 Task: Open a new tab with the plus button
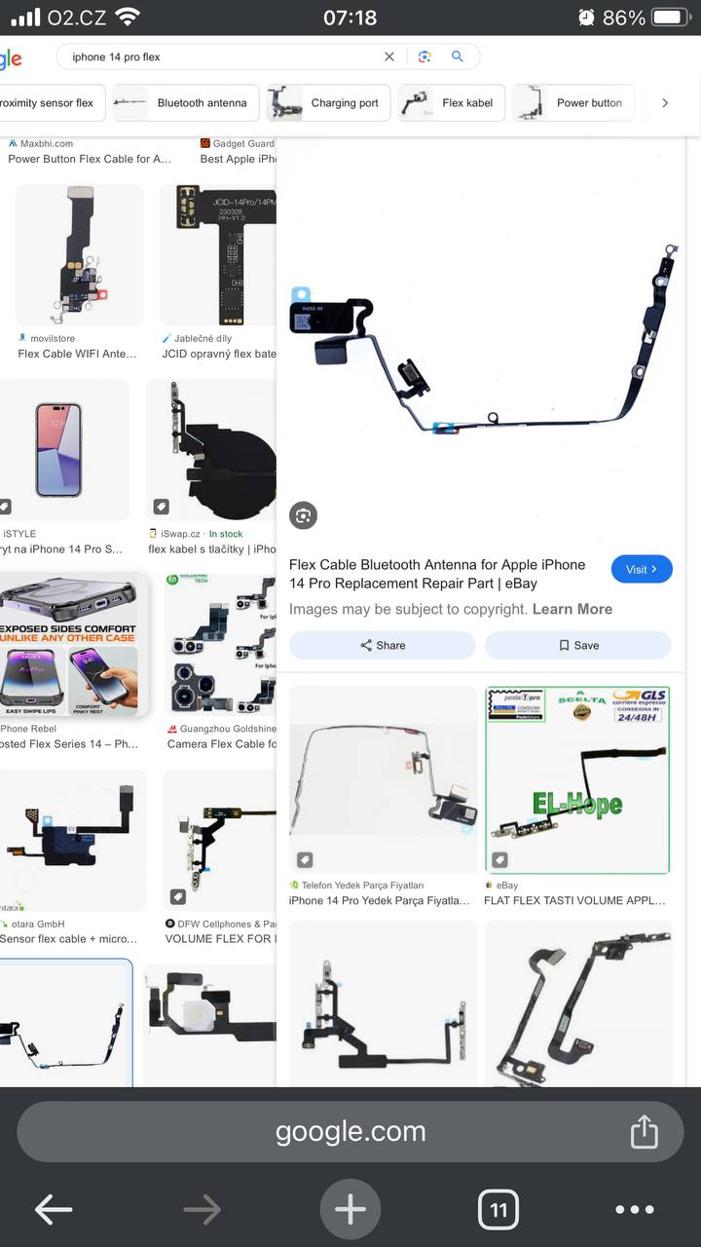[350, 1210]
